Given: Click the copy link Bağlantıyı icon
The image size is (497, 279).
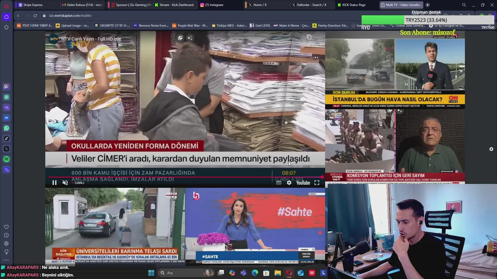Looking at the screenshot, I should point(309,39).
